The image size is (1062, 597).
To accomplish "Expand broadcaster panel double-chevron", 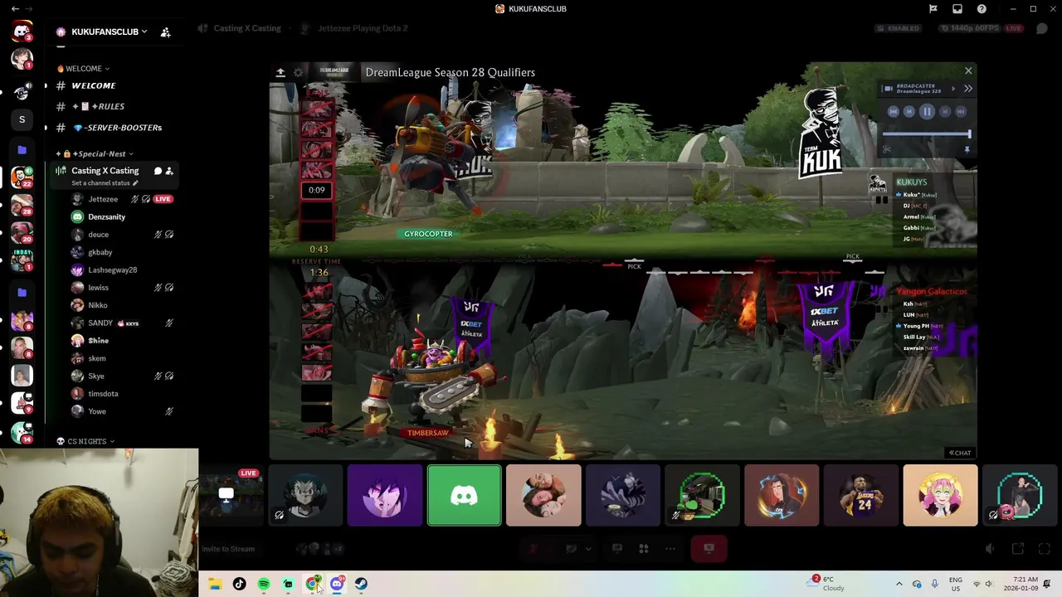I will point(967,89).
